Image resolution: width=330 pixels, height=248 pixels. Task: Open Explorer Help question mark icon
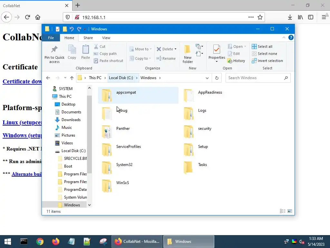(291, 37)
